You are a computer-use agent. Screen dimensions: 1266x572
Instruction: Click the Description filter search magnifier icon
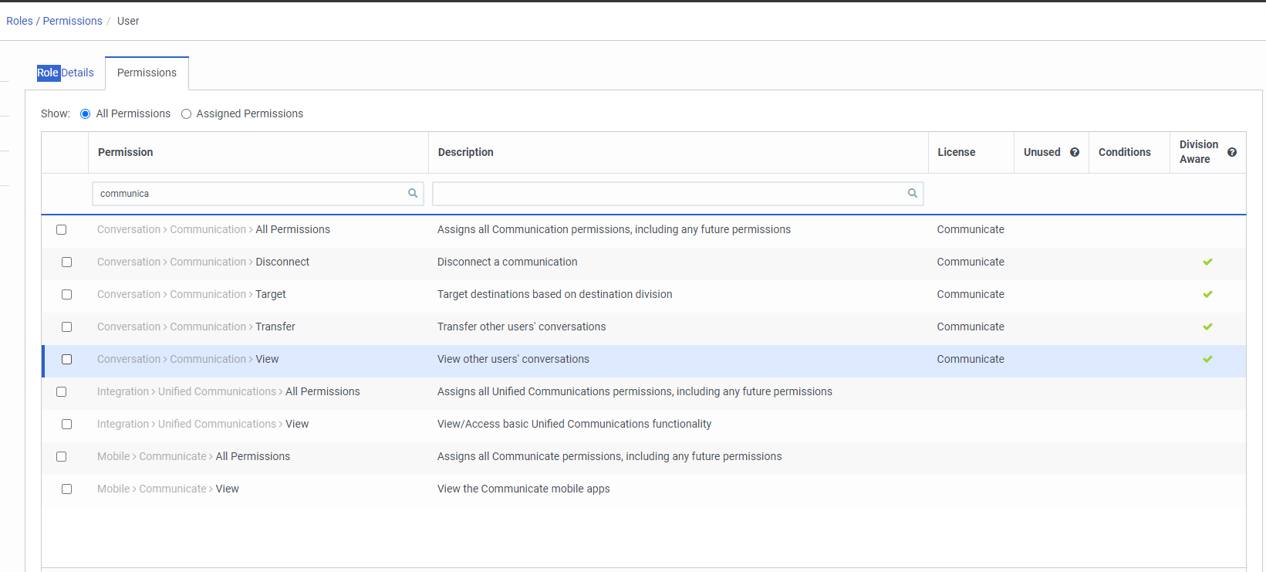pos(913,194)
